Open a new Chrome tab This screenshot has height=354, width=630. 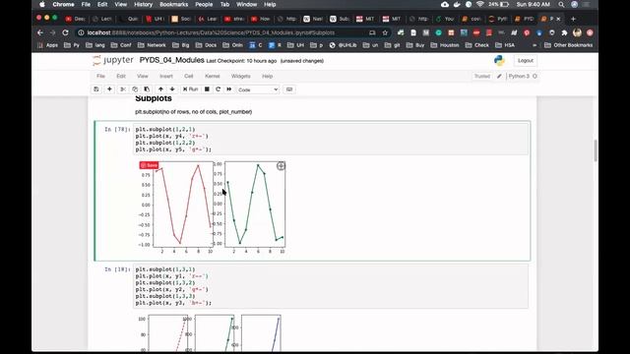(x=573, y=19)
